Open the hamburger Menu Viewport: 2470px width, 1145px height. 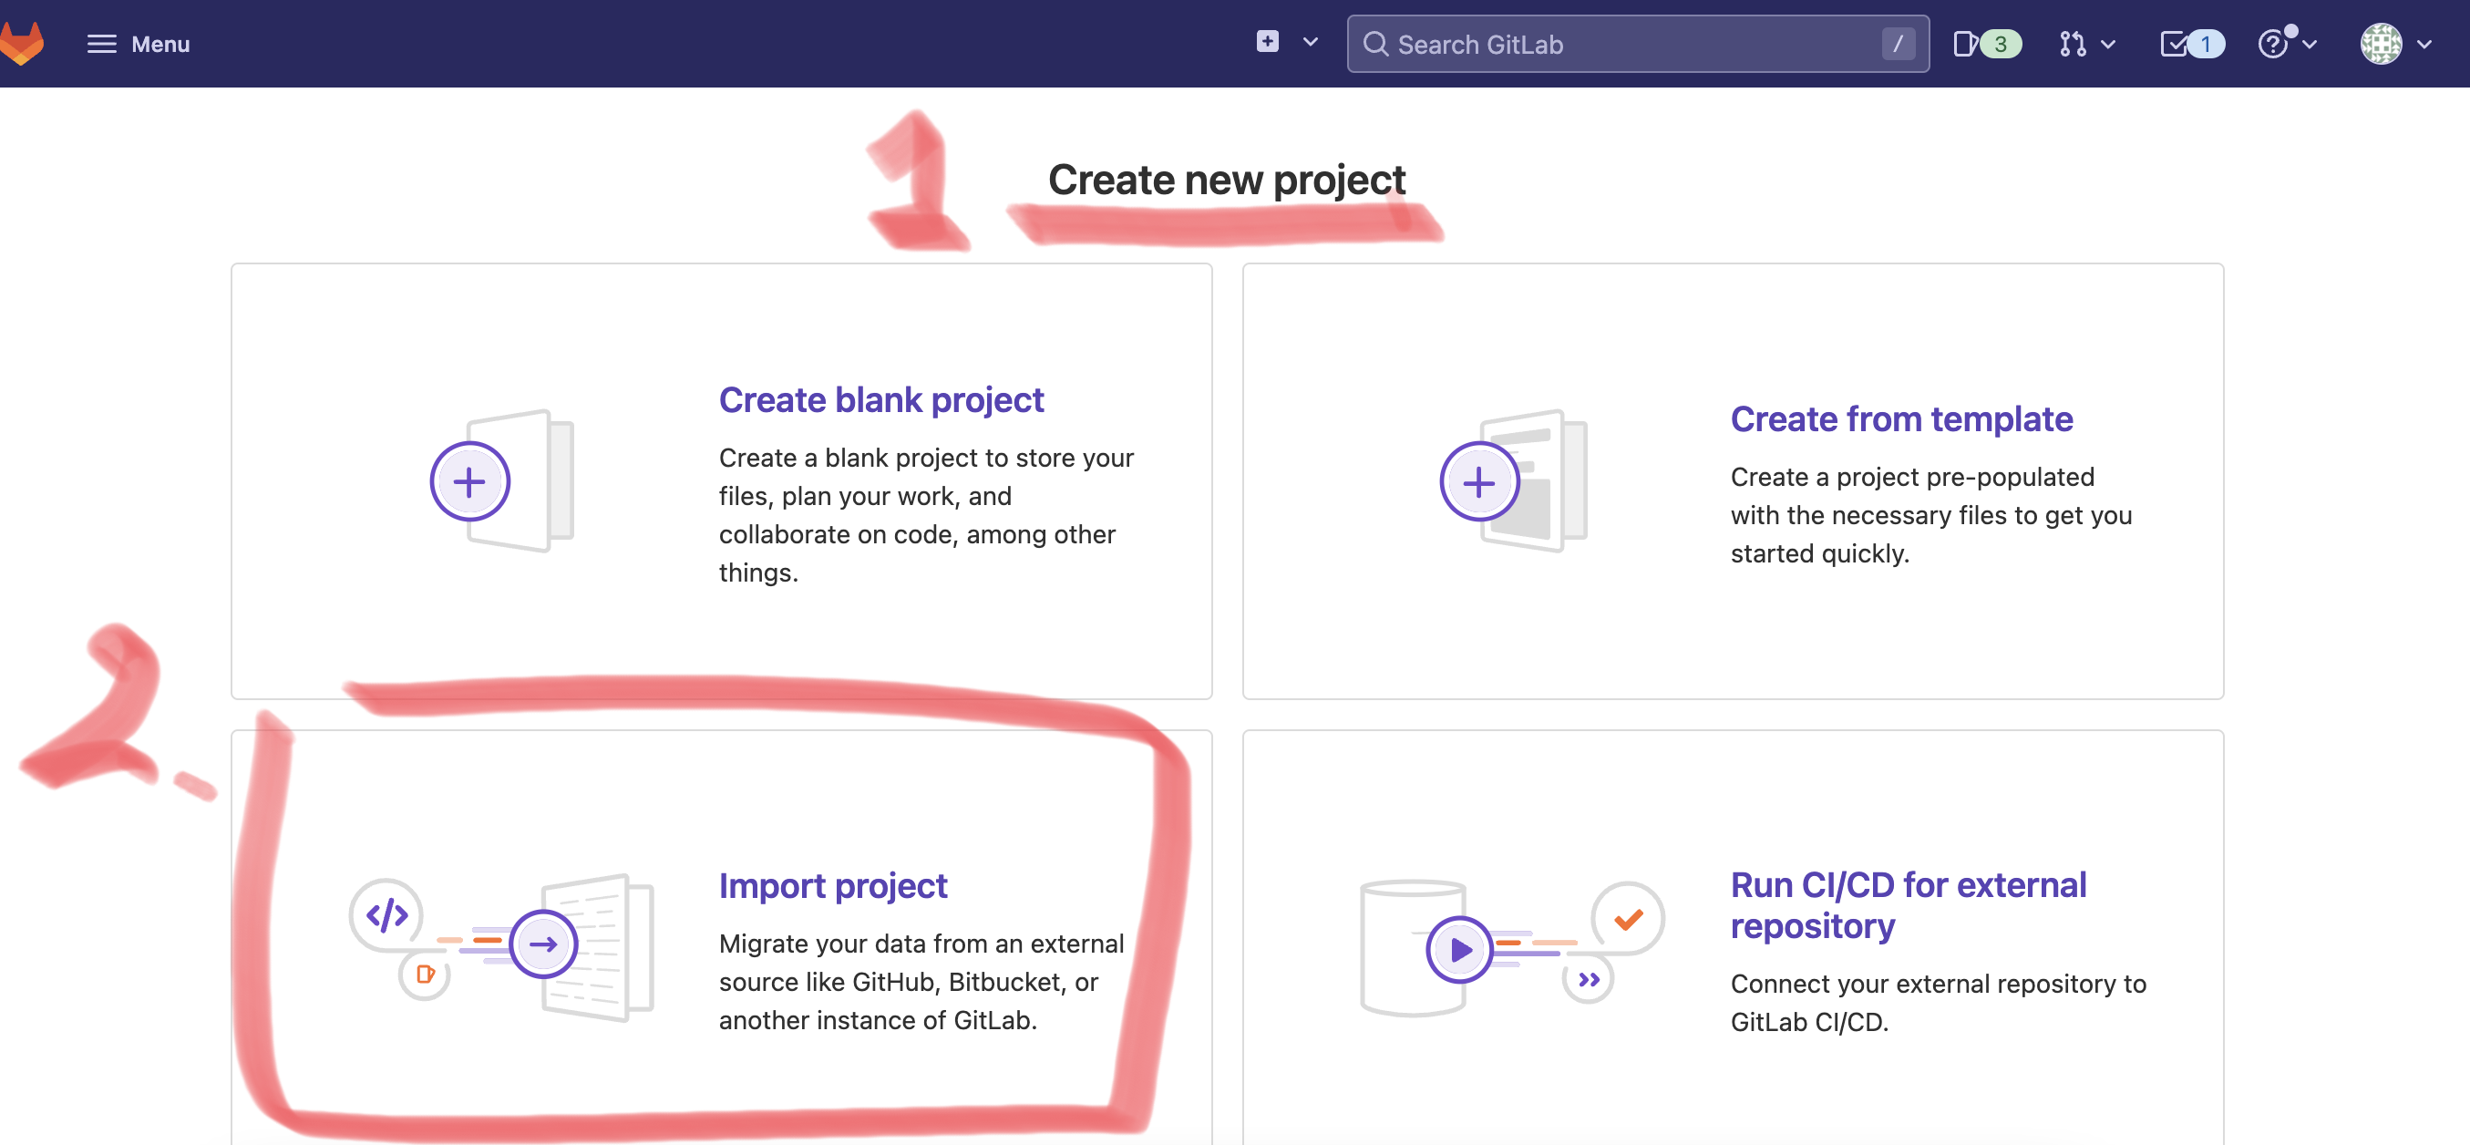tap(138, 44)
